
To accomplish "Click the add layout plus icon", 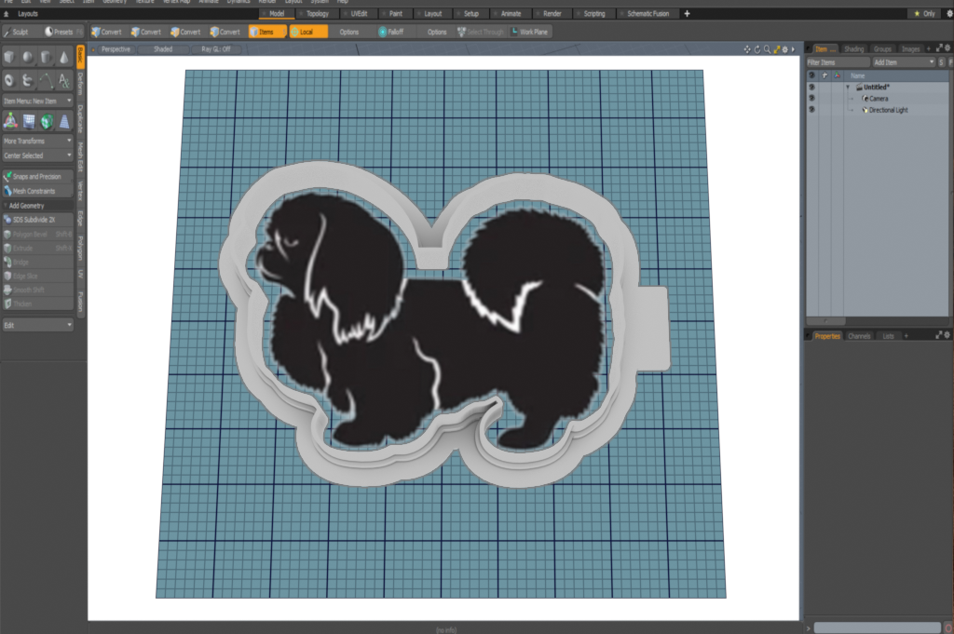I will 687,13.
